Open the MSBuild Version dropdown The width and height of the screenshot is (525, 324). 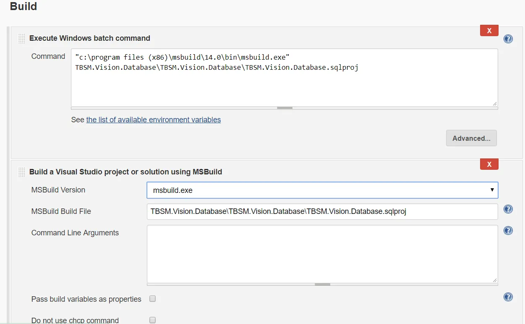pos(322,190)
